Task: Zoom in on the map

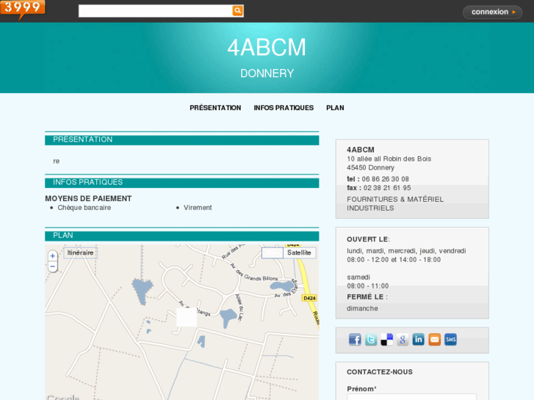Action: pos(53,256)
